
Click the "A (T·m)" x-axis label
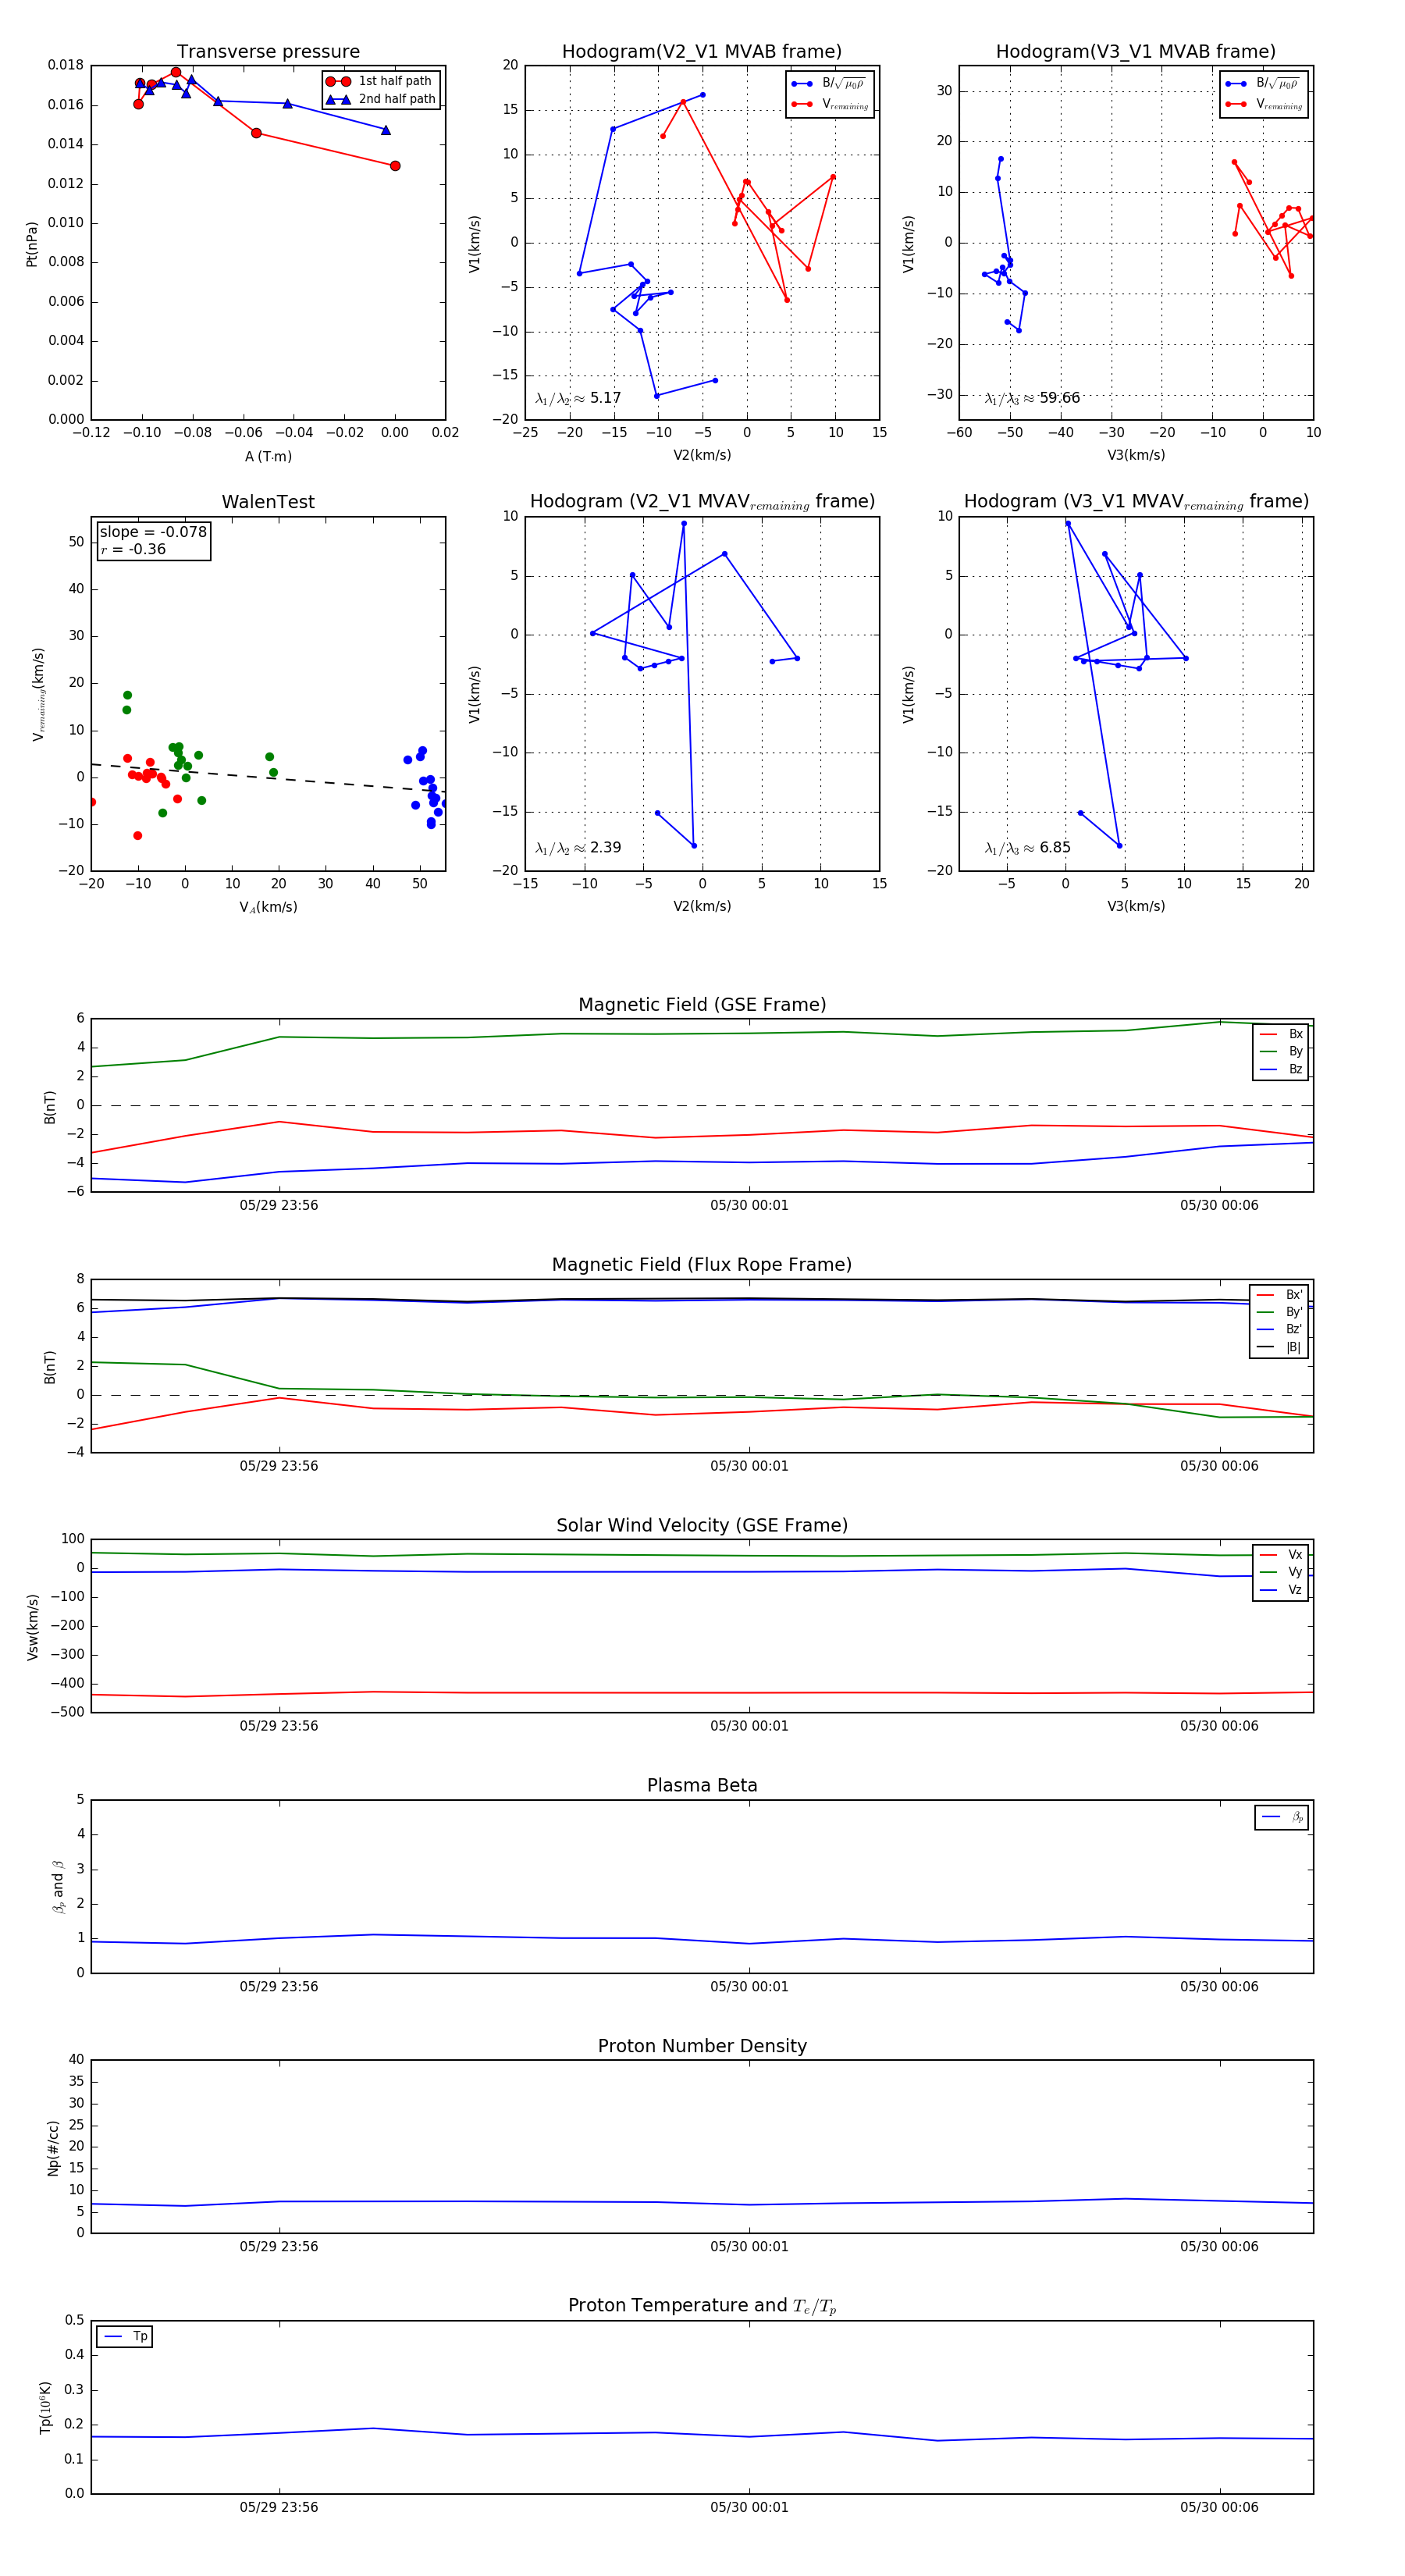268,457
